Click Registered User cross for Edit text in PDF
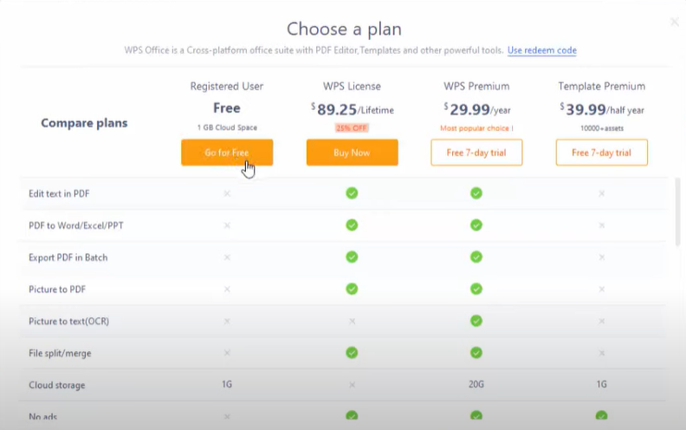Screen dimensions: 686x430 pyautogui.click(x=227, y=192)
